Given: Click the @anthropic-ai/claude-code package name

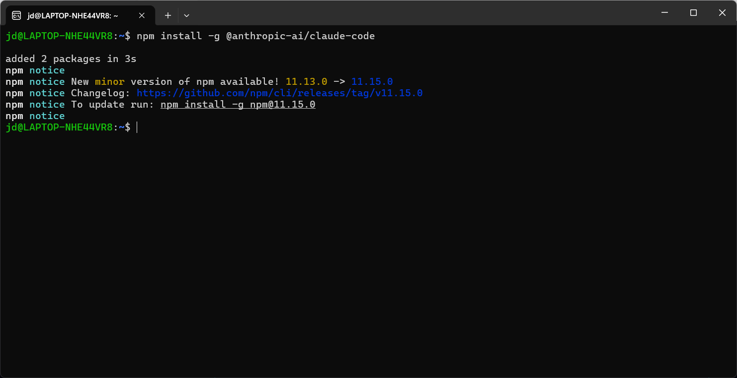Looking at the screenshot, I should pos(300,36).
